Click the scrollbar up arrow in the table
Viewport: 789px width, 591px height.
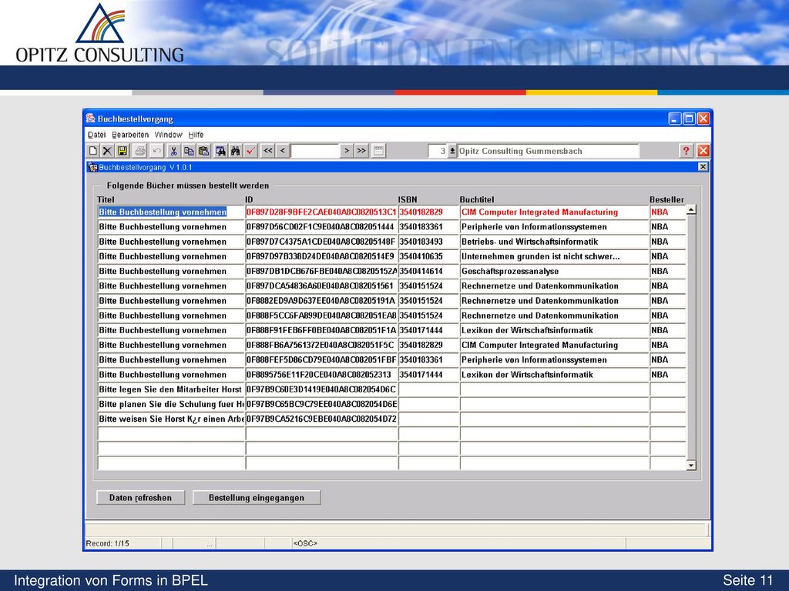click(x=691, y=210)
